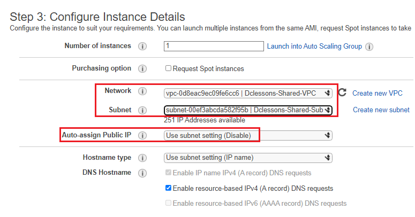
Task: Open the Network VPC dropdown
Action: [x=248, y=94]
